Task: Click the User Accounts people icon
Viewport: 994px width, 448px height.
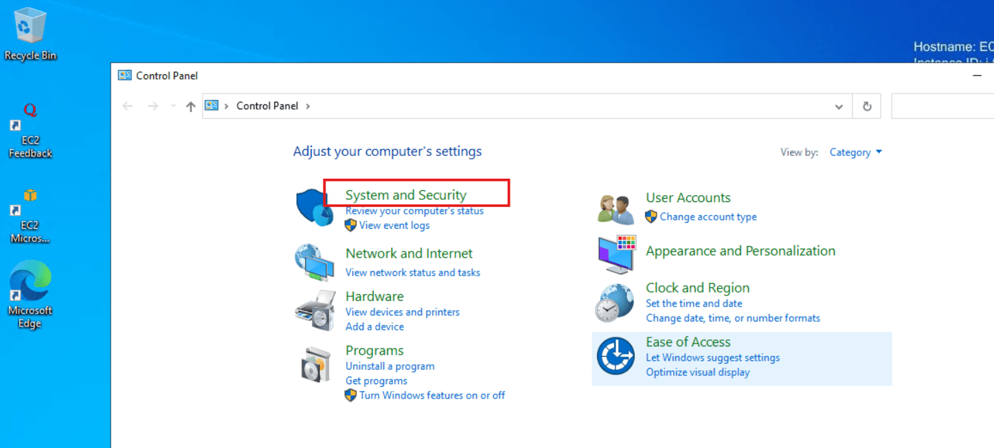Action: pyautogui.click(x=615, y=208)
